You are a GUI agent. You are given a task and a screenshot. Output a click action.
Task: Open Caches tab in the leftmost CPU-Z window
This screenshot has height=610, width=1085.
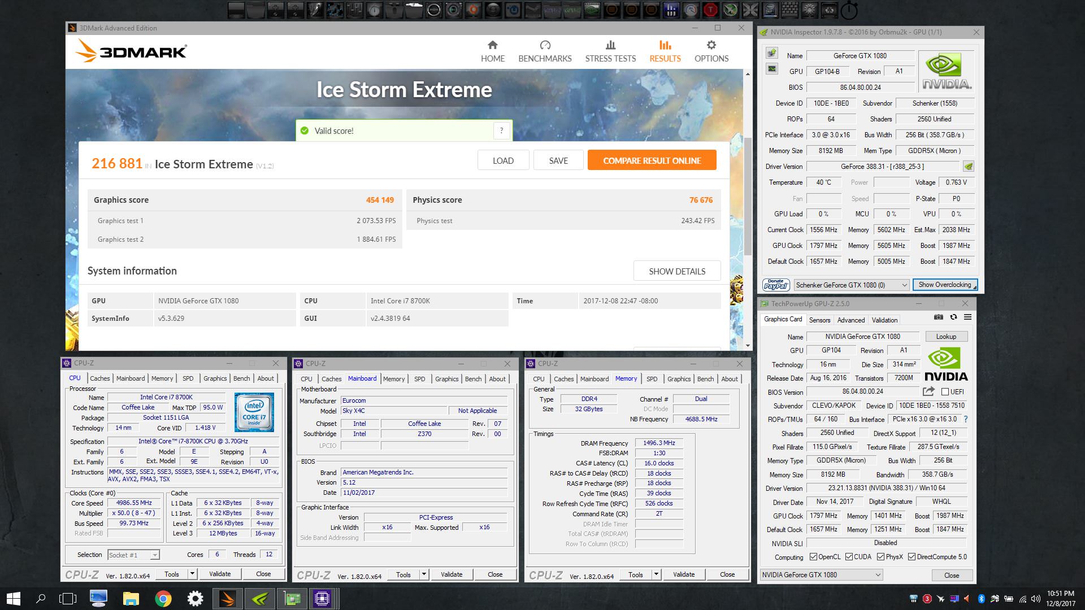click(x=99, y=378)
